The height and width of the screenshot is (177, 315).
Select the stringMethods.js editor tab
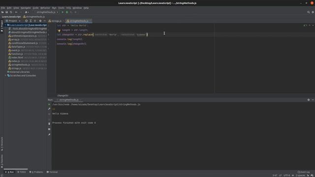79,21
